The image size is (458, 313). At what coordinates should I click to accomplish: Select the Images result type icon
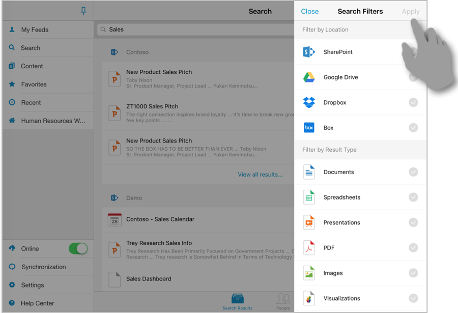(x=309, y=273)
